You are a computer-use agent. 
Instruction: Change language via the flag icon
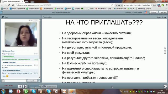coord(146,12)
